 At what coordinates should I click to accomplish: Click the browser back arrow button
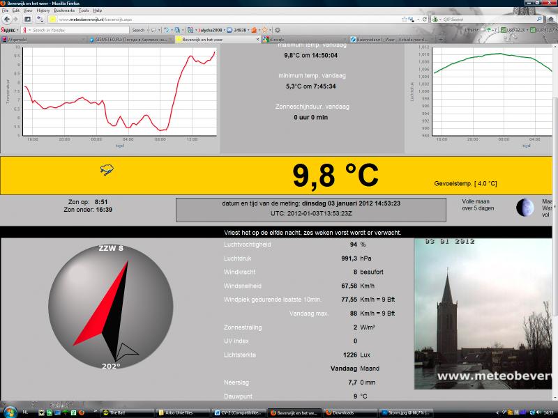point(6,20)
